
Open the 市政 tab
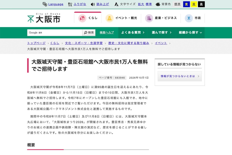click(193, 18)
